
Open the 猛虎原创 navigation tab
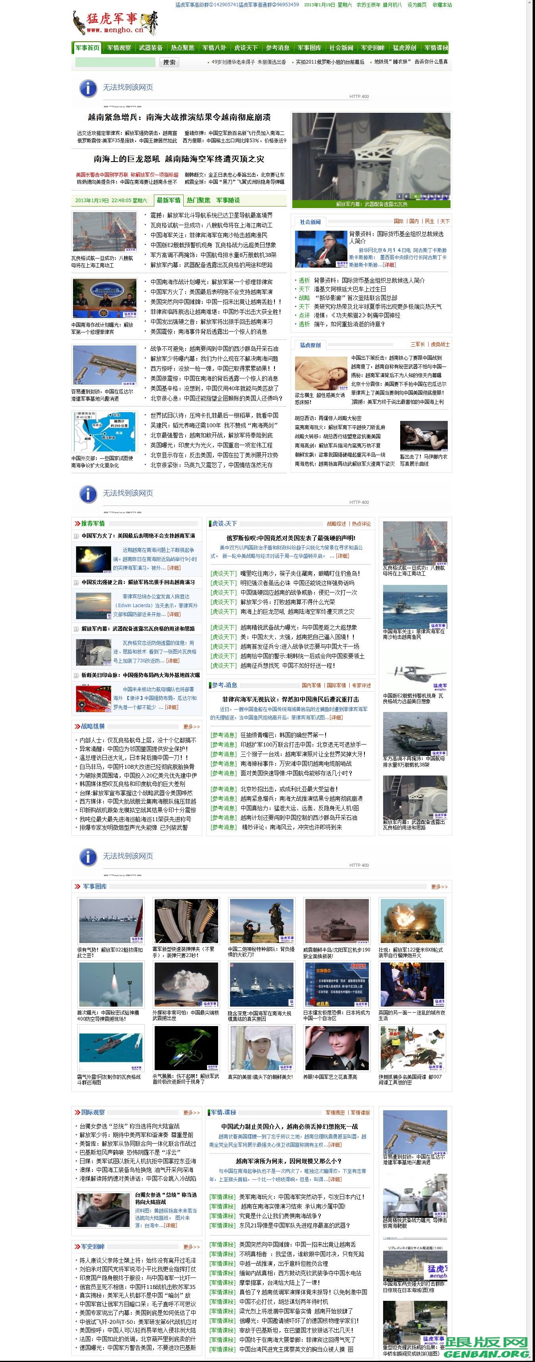tap(404, 48)
